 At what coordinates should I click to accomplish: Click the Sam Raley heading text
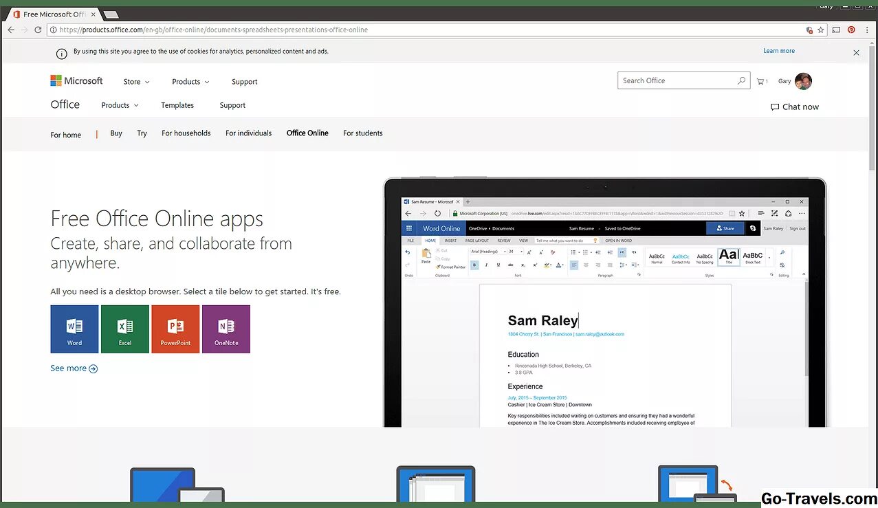coord(542,320)
